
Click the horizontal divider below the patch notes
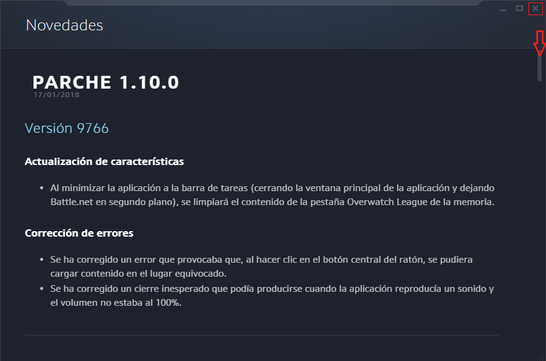click(261, 335)
